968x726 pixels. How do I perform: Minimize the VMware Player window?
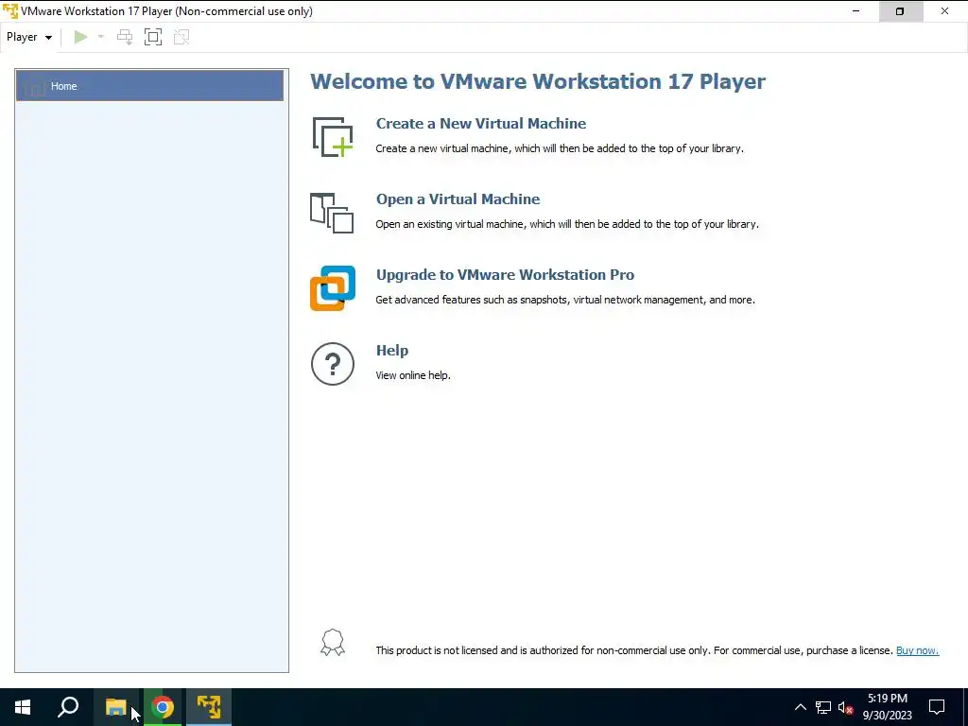[856, 11]
